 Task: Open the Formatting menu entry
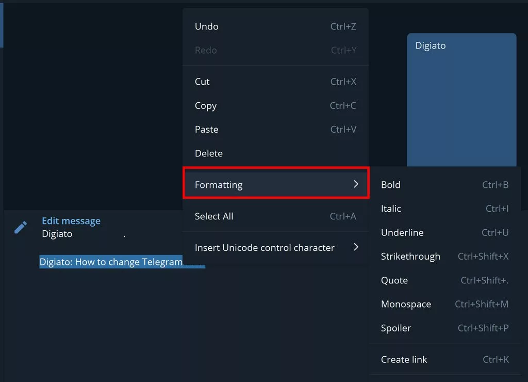tap(219, 185)
